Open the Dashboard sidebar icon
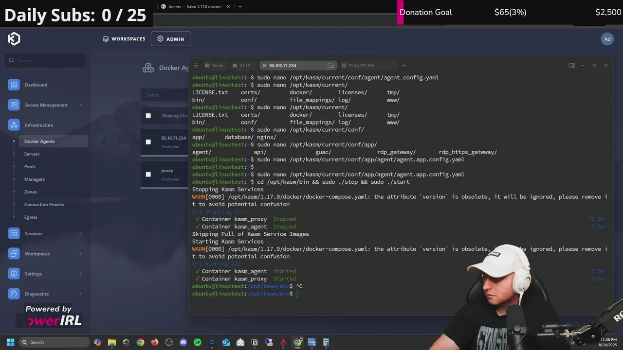Image resolution: width=623 pixels, height=350 pixels. click(14, 85)
